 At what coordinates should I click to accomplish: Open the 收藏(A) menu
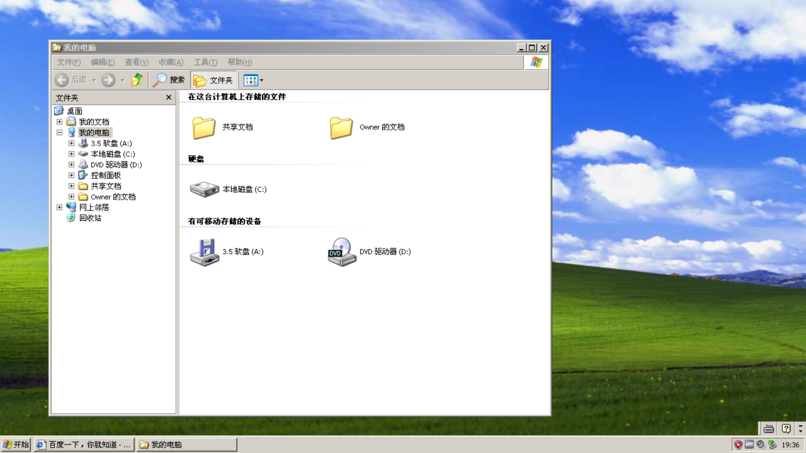(x=171, y=62)
